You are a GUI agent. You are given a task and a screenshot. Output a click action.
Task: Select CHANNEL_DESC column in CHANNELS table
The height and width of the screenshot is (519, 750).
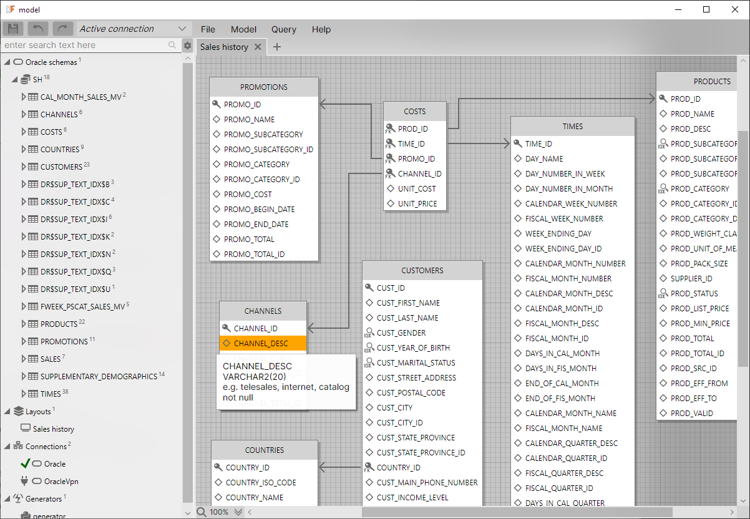(x=261, y=343)
